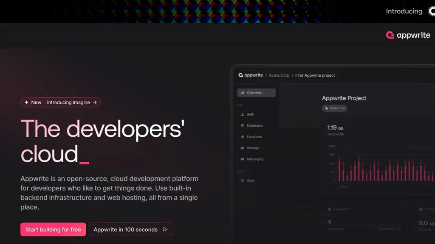This screenshot has height=244, width=435.
Task: Click the play icon beside Appwrite in 100 seconds
Action: pyautogui.click(x=165, y=229)
